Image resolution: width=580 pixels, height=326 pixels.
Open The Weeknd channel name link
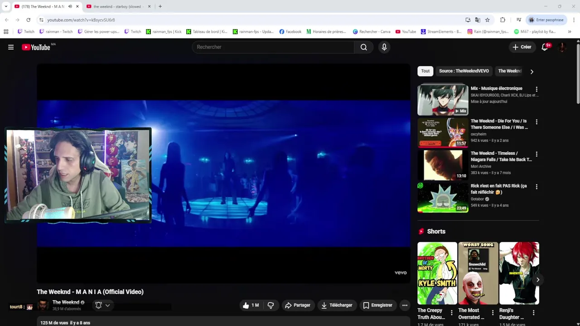[x=66, y=302]
